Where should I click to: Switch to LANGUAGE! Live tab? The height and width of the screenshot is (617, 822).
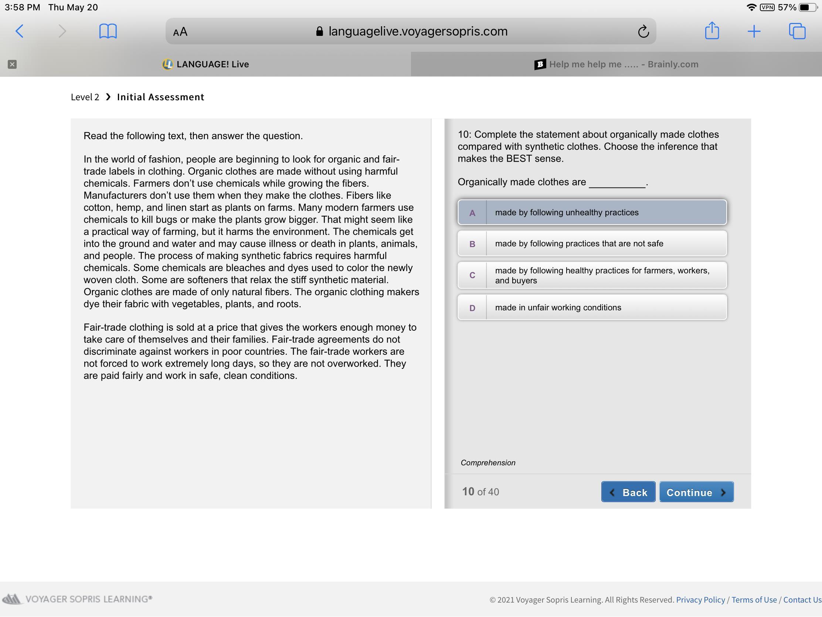coord(205,64)
